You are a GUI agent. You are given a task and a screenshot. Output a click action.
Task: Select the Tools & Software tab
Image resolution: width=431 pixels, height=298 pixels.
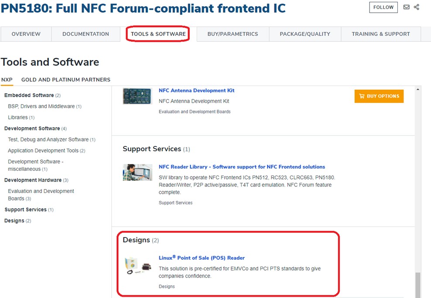click(158, 34)
